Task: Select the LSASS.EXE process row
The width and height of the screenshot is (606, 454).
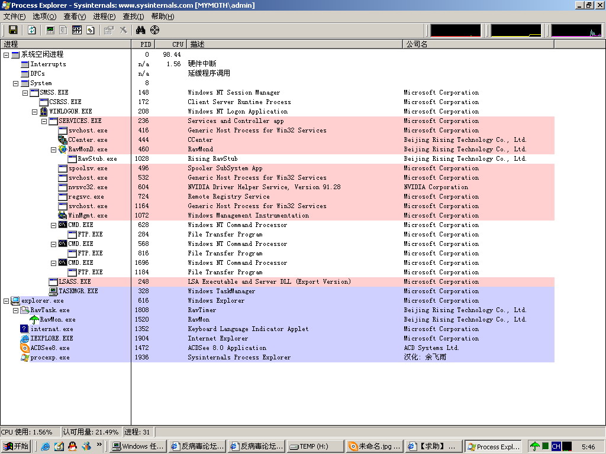Action: click(278, 281)
